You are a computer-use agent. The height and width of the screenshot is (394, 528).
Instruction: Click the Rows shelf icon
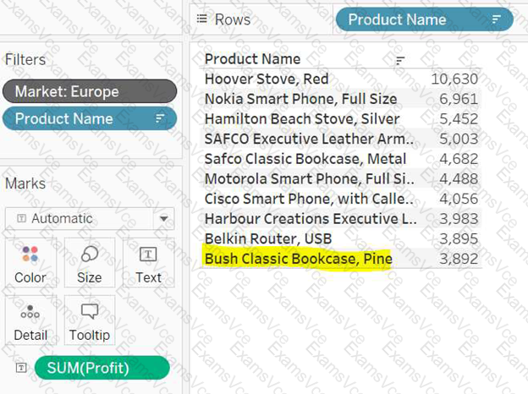[x=201, y=19]
